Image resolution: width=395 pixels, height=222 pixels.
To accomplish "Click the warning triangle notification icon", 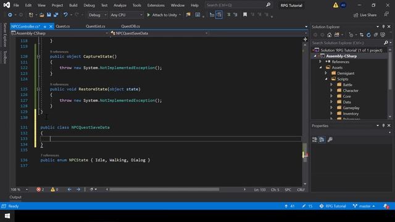I will (336, 6).
